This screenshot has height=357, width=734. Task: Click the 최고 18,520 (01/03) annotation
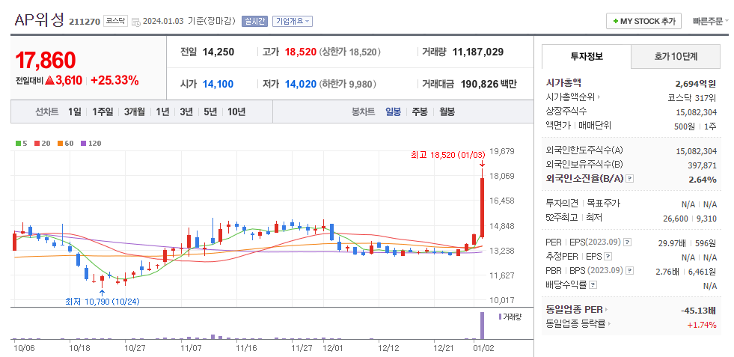[x=447, y=155]
